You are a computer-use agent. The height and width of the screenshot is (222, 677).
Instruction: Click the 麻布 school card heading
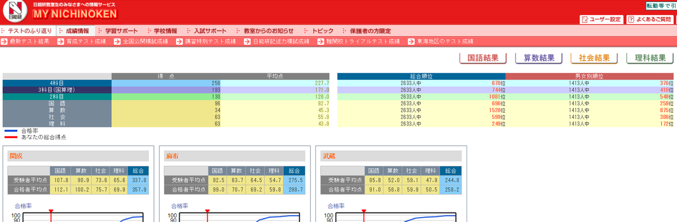[235, 156]
